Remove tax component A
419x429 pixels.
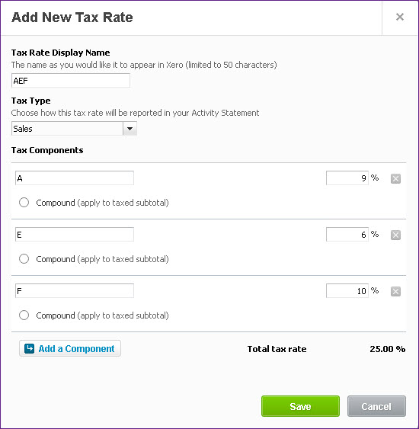tap(395, 178)
